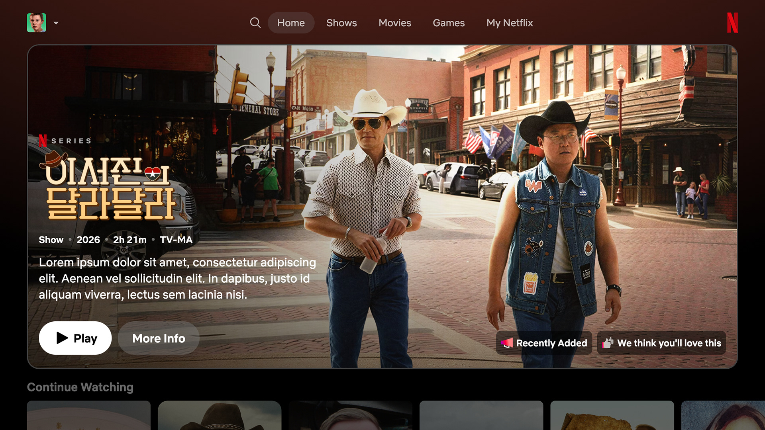Viewport: 765px width, 430px height.
Task: Switch to the Shows tab
Action: click(341, 23)
